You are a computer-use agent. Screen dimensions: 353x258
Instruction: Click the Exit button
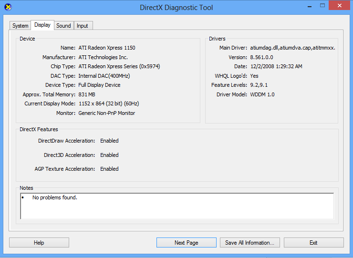(x=313, y=242)
